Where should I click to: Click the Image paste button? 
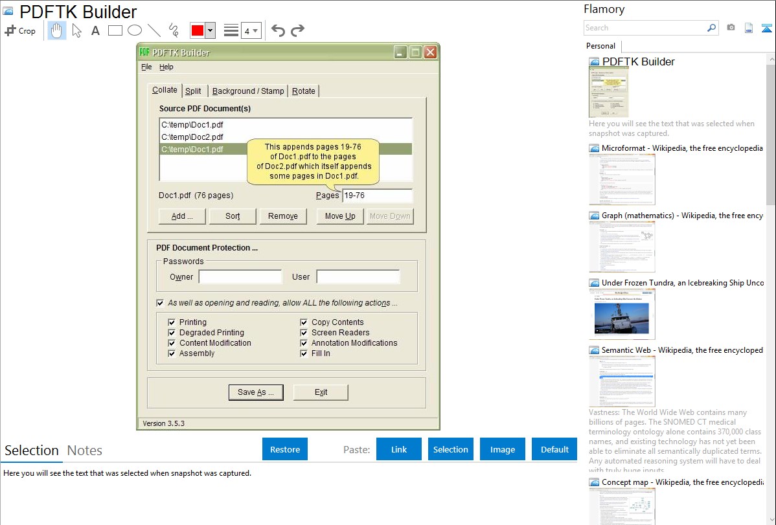tap(502, 449)
